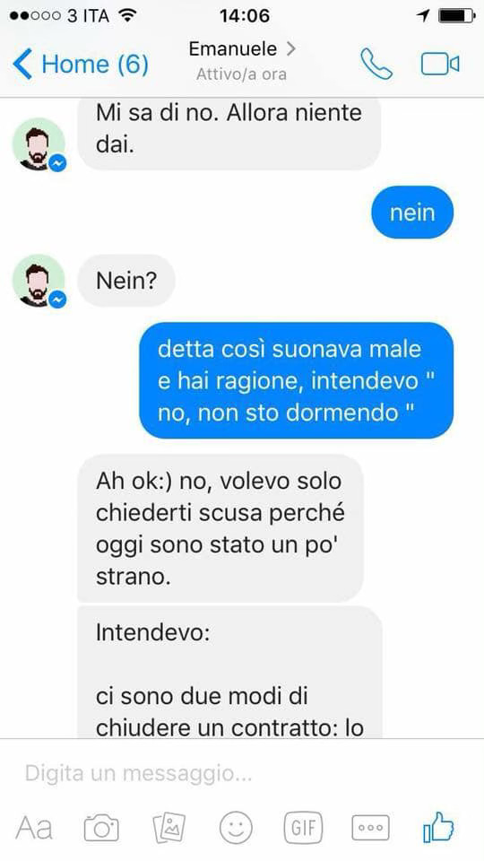Open the camera from the message toolbar
The image size is (484, 861).
tap(101, 827)
